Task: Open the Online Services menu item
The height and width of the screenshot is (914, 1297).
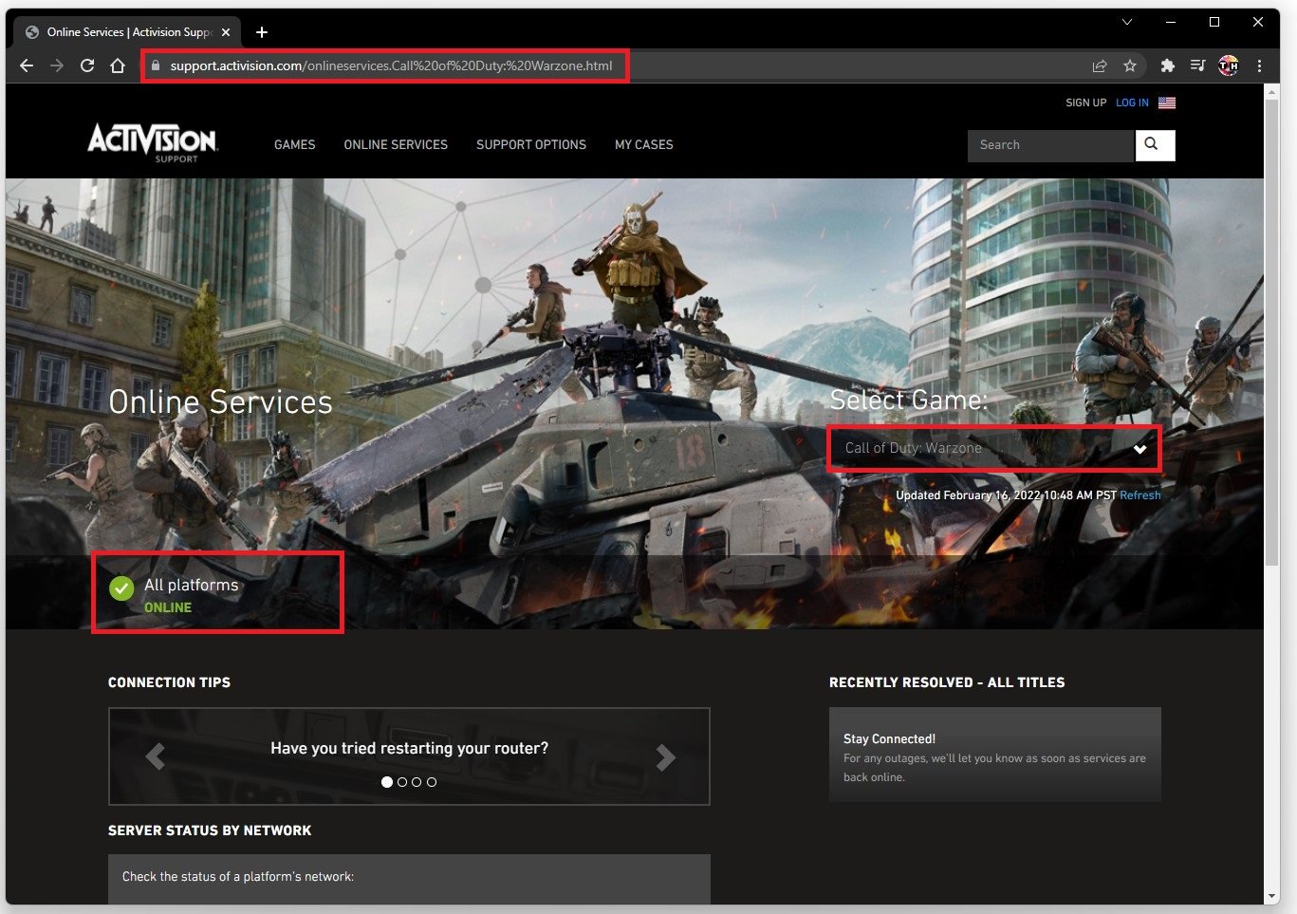Action: [x=396, y=145]
